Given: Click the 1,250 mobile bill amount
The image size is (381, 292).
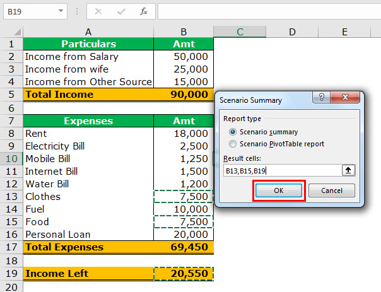Looking at the screenshot, I should [x=184, y=159].
